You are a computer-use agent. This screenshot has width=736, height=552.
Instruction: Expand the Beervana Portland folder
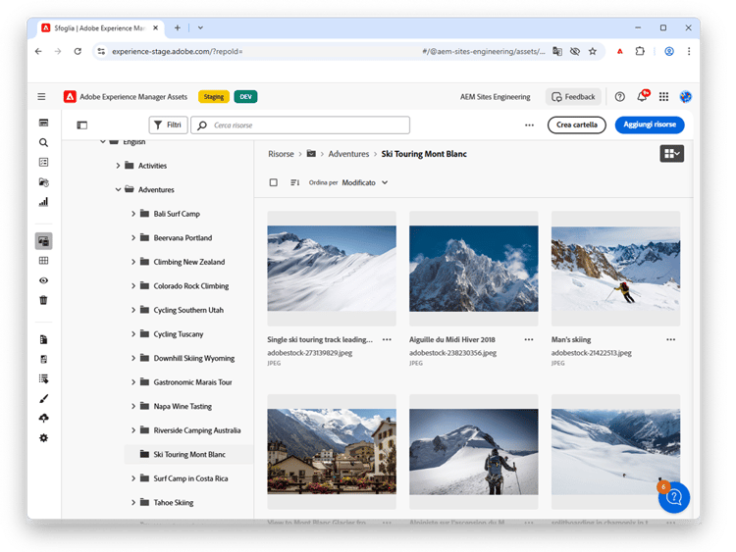click(133, 238)
